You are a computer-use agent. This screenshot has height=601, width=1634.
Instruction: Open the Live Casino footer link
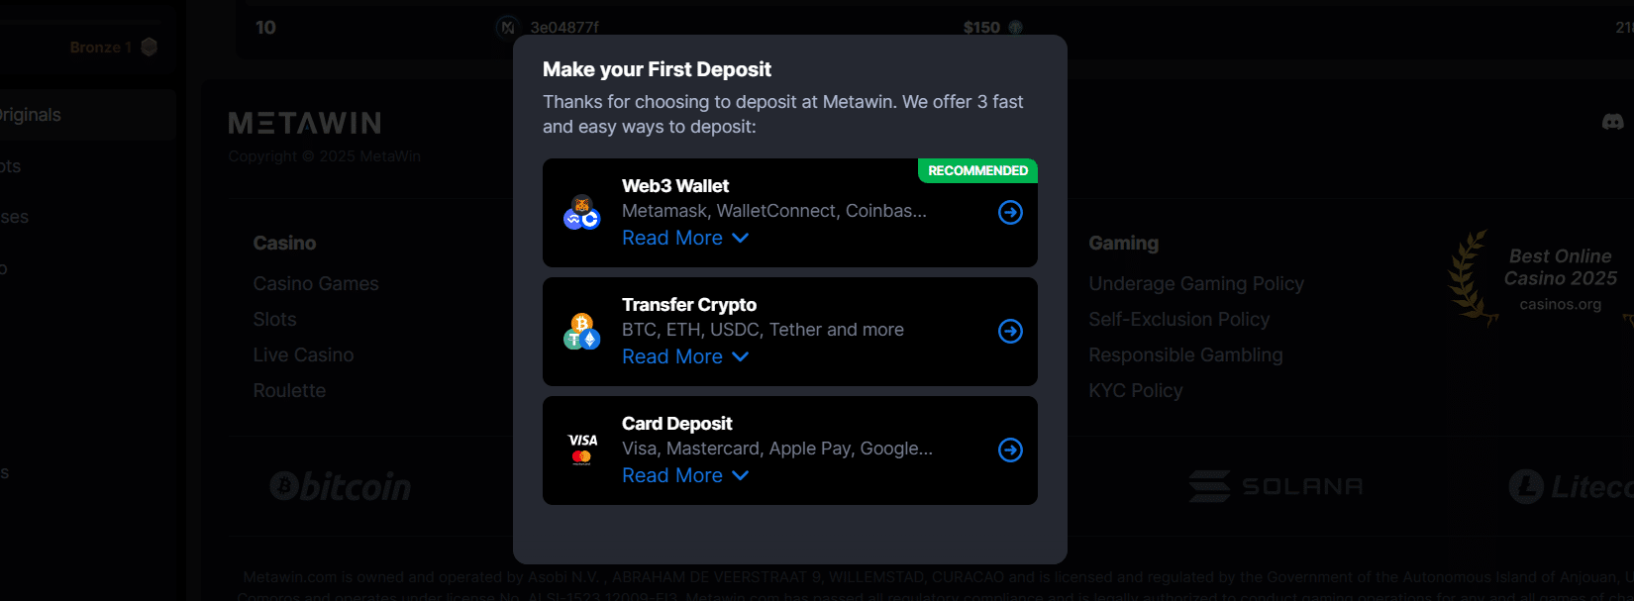(x=303, y=355)
